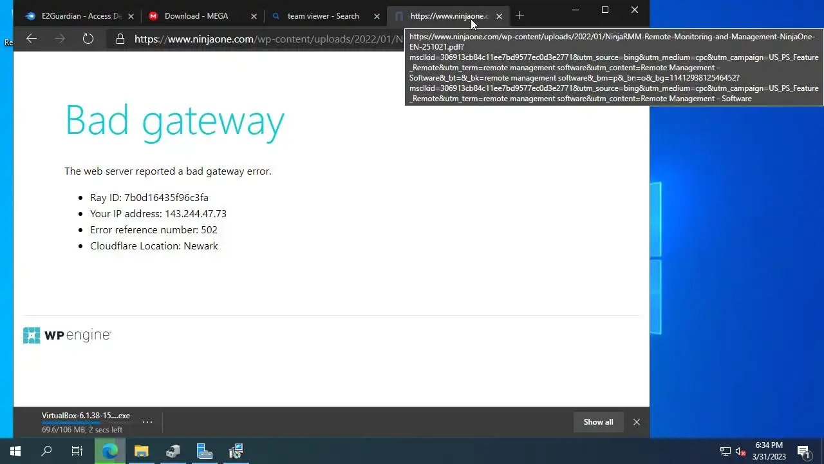Open the notification center
Screen dimensions: 824x464
[x=803, y=451]
